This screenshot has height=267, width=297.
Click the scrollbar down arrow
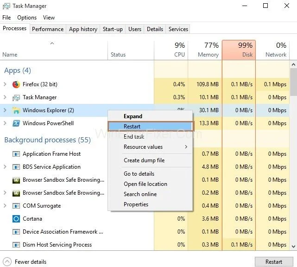pos(293,247)
